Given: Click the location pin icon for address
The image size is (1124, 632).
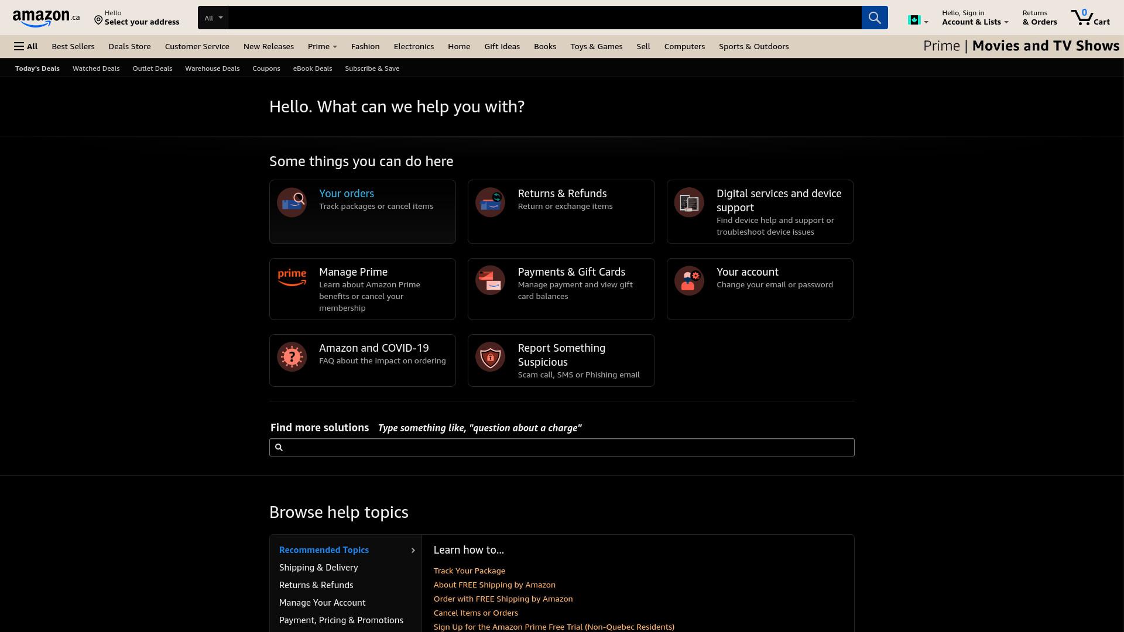Looking at the screenshot, I should (x=98, y=21).
